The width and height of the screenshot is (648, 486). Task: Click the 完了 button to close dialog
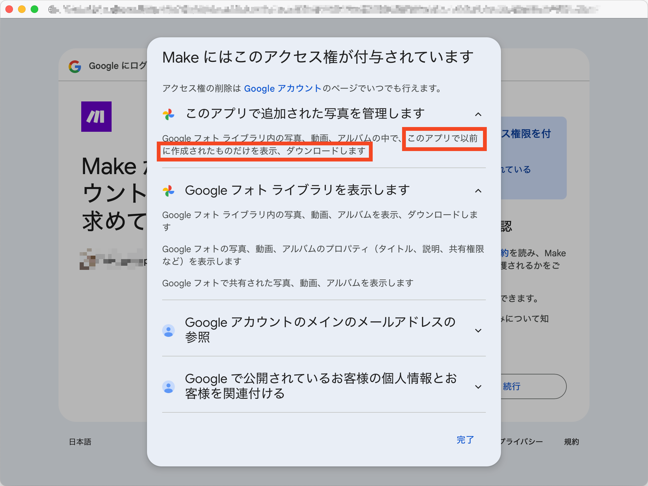click(x=465, y=440)
